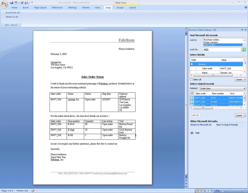Open task pane options dropdown arrow

click(x=242, y=30)
